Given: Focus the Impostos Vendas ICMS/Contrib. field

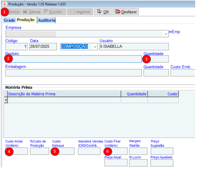Looking at the screenshot, I should [89, 151].
